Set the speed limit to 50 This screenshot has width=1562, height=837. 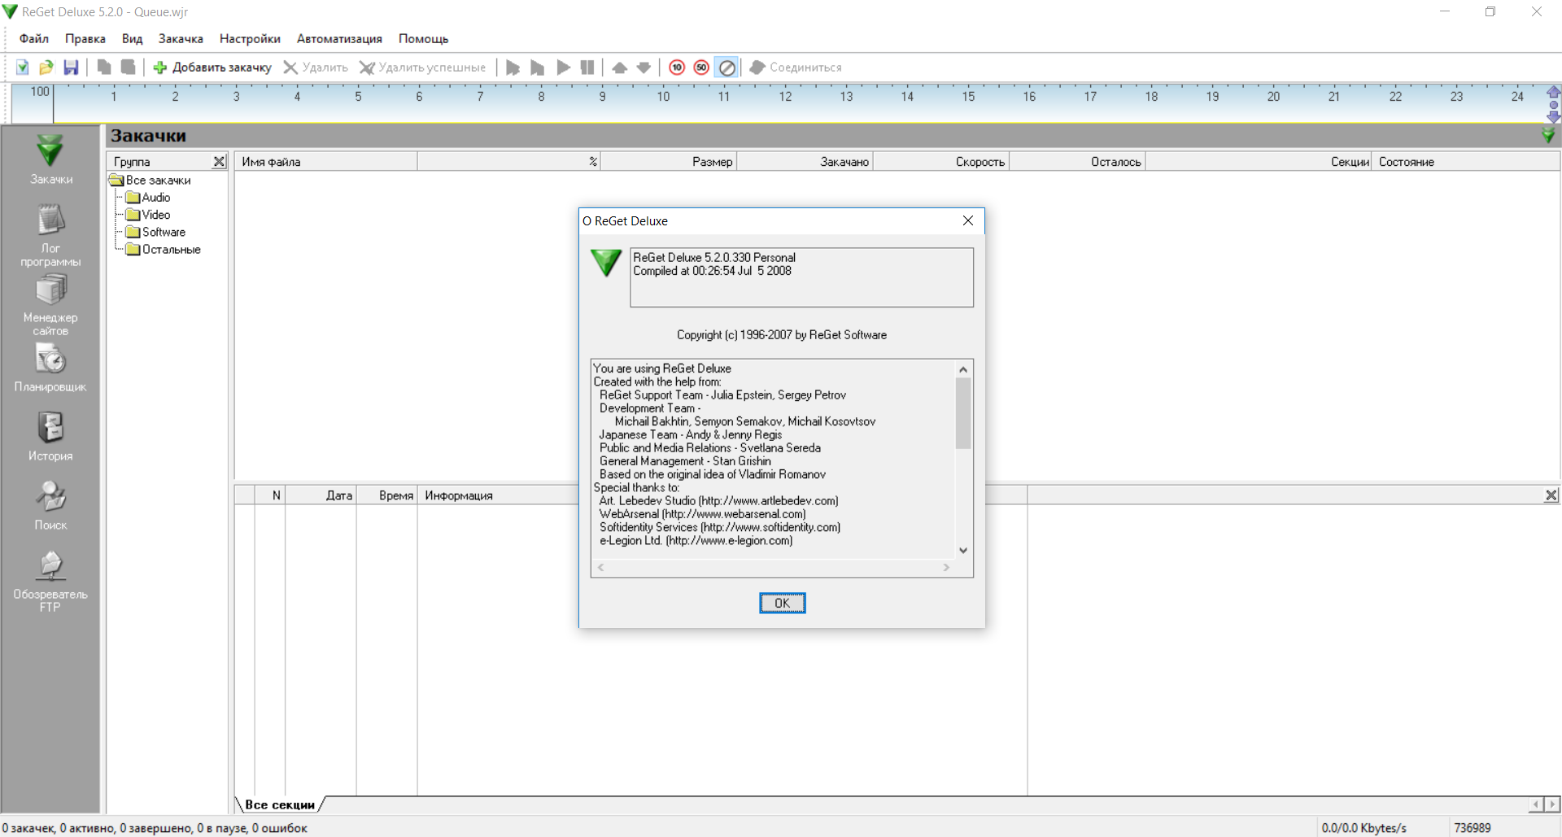[x=701, y=68]
